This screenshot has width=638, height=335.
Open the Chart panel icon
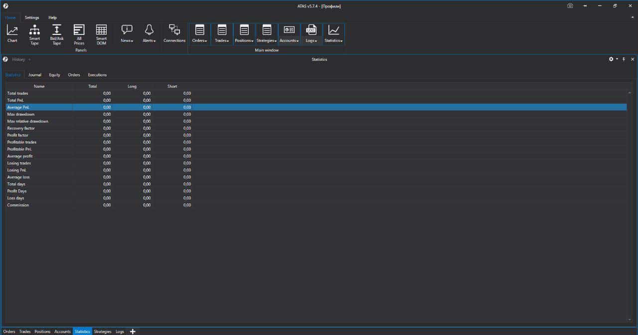12,33
